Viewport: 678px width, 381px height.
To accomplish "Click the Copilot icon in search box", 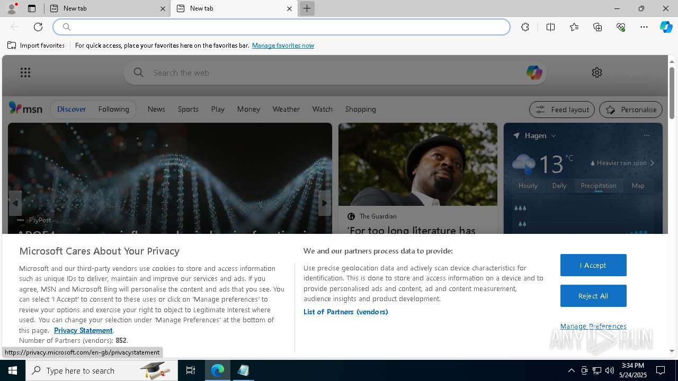I will point(534,72).
